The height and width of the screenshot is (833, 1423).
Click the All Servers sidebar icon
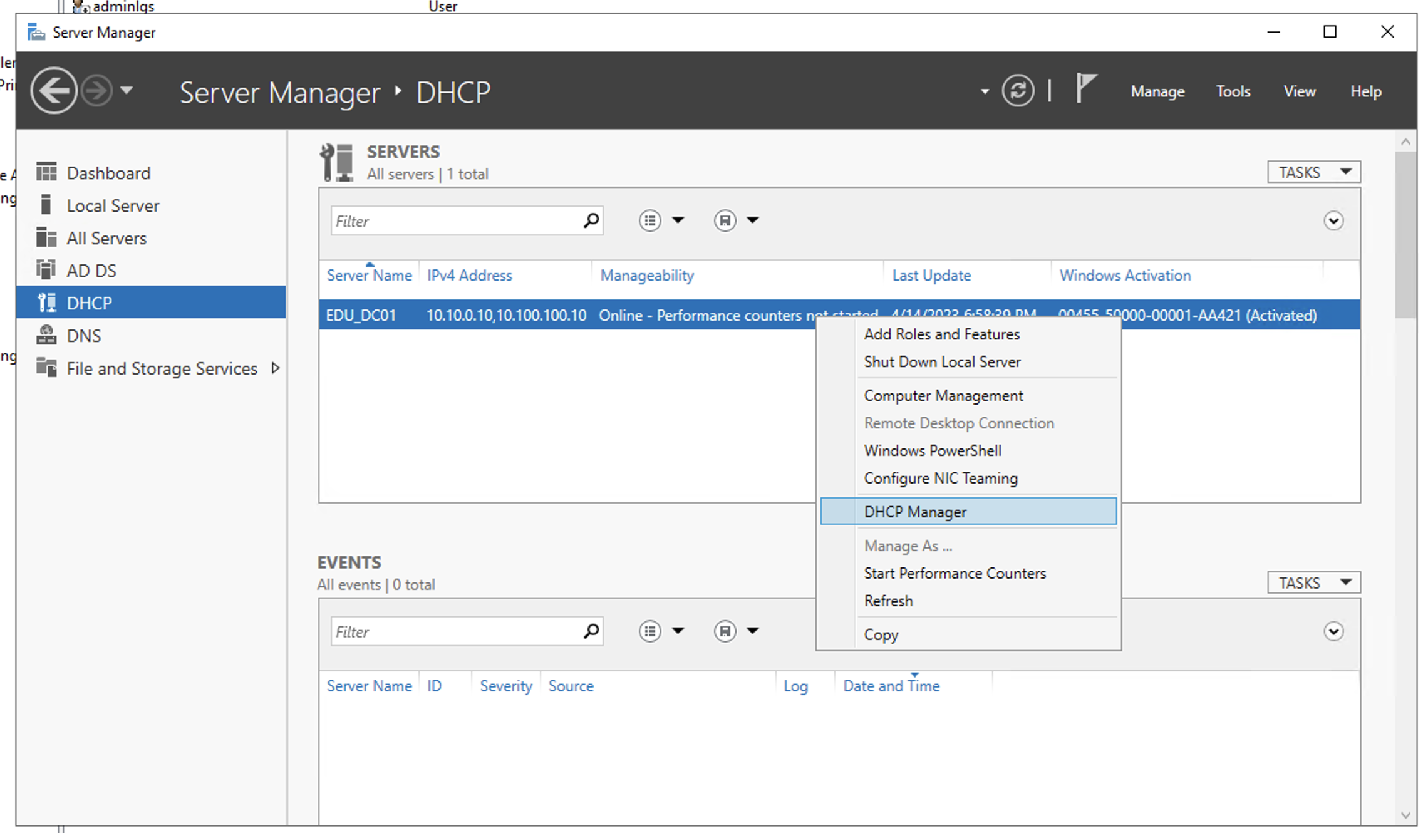[46, 237]
